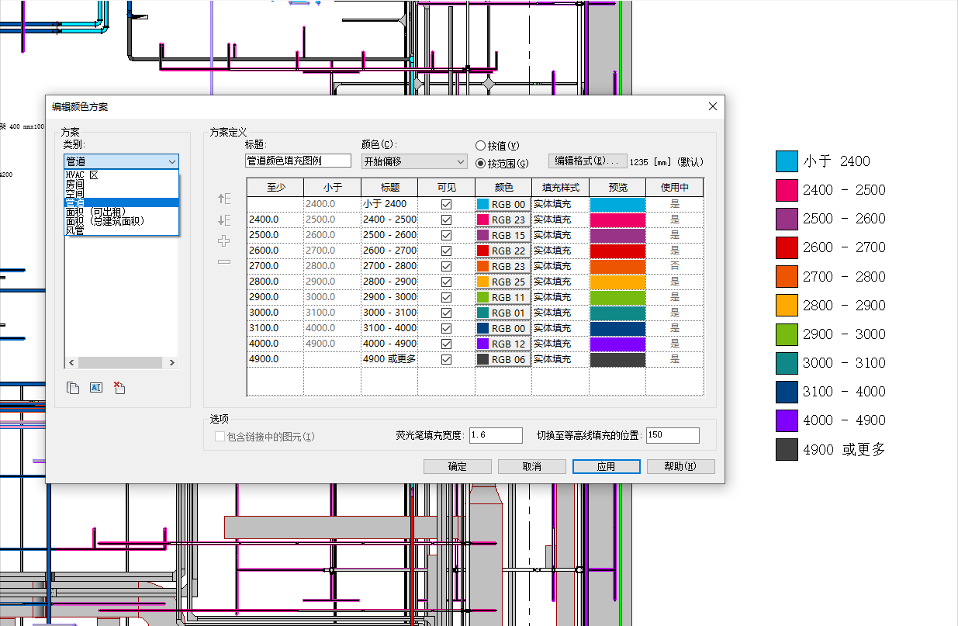Click the 编辑格式 button
Viewport: 958px width, 626px height.
(x=587, y=161)
